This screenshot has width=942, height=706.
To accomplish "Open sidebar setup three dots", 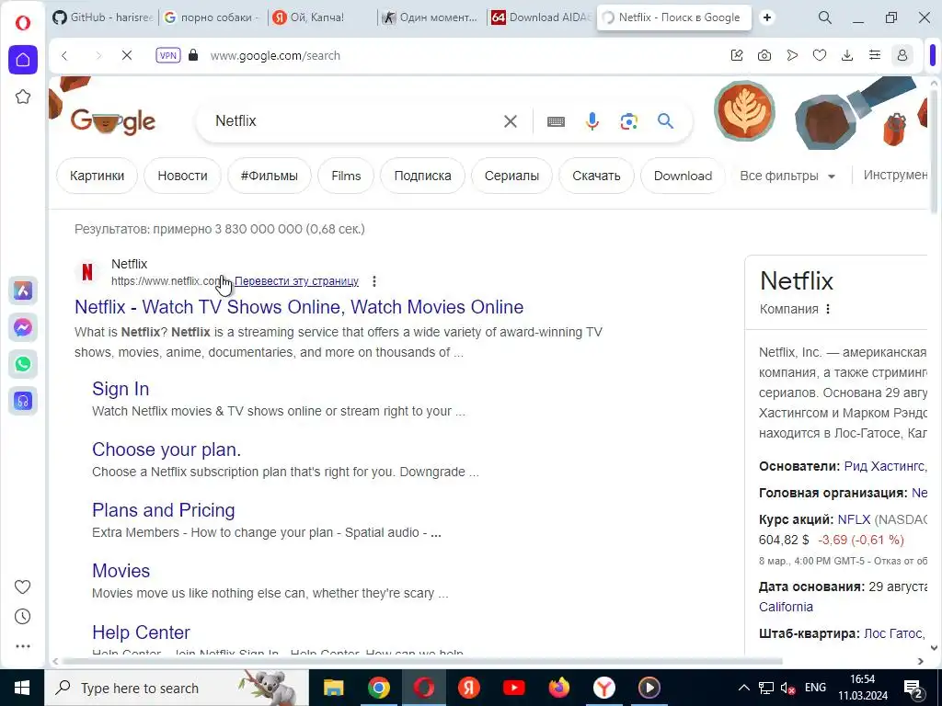I will tap(22, 646).
